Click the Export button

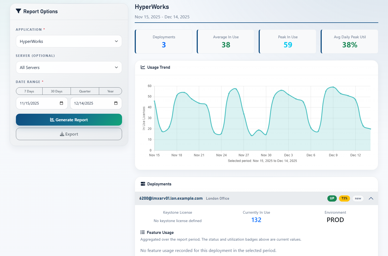69,134
